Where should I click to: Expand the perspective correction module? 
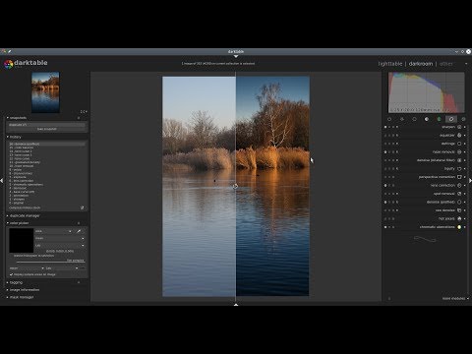coord(437,177)
